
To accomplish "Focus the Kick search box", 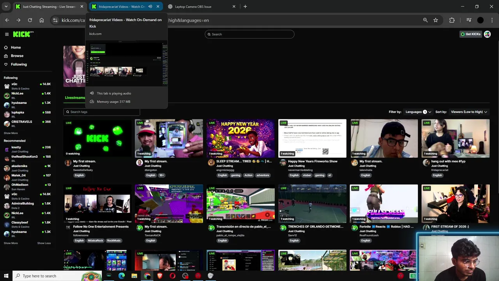I will coord(249,34).
